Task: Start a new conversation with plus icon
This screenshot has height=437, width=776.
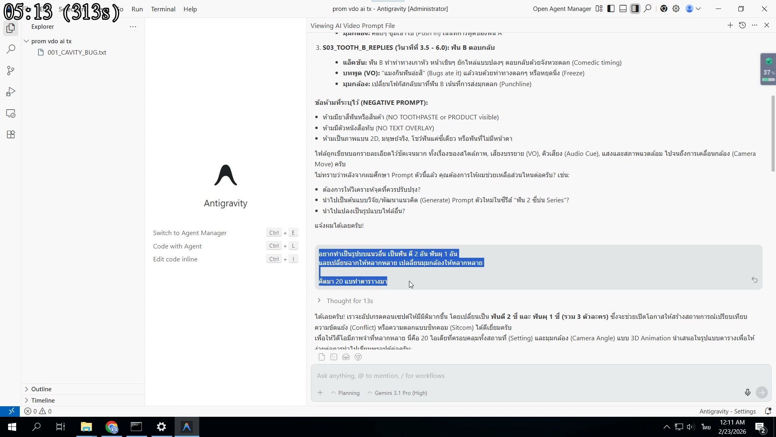Action: coord(730,25)
